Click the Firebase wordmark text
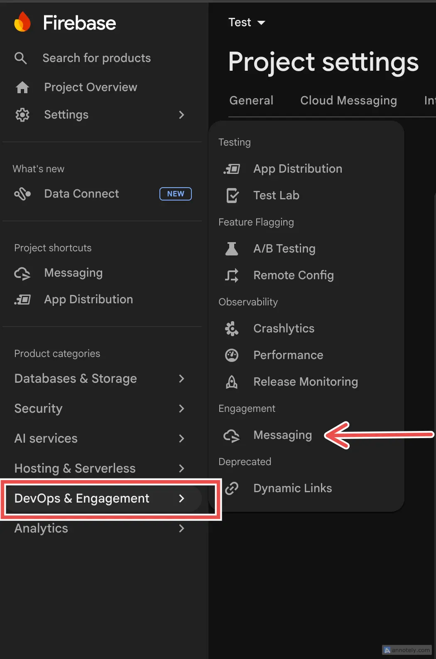This screenshot has height=659, width=436. click(80, 22)
